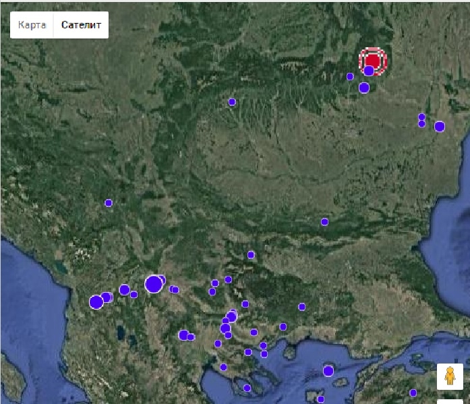Click the blue marker nearest the Black Sea coast

(440, 127)
